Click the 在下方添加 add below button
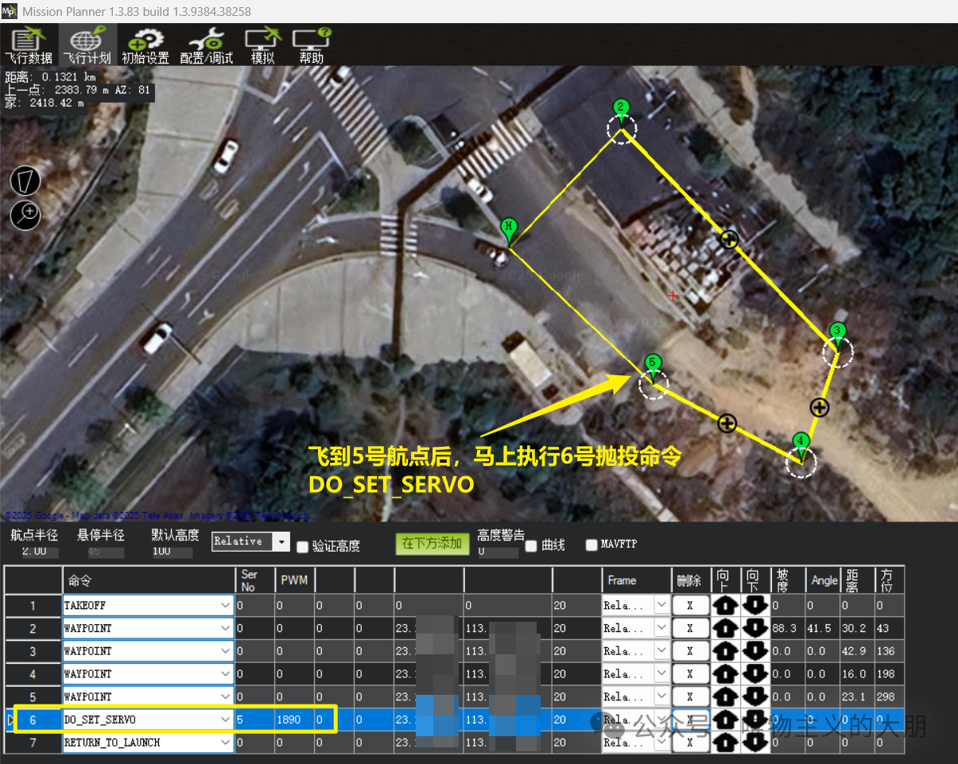This screenshot has width=958, height=764. tap(432, 544)
